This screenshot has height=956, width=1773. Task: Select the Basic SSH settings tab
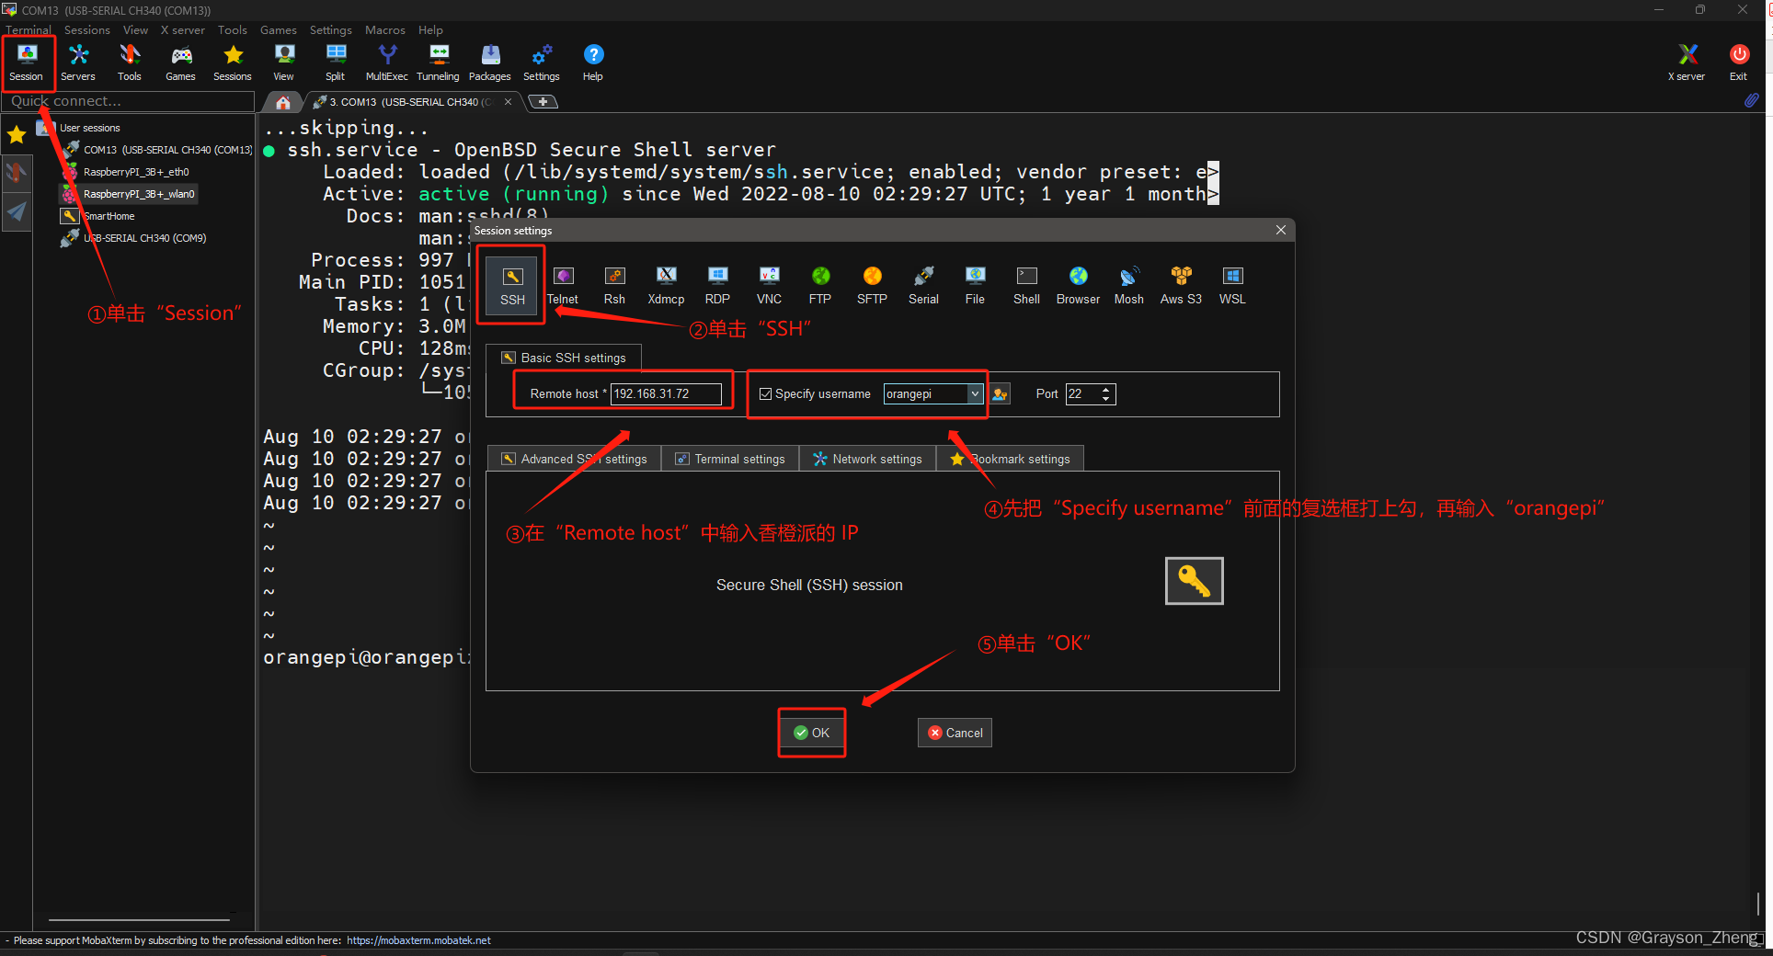[564, 358]
